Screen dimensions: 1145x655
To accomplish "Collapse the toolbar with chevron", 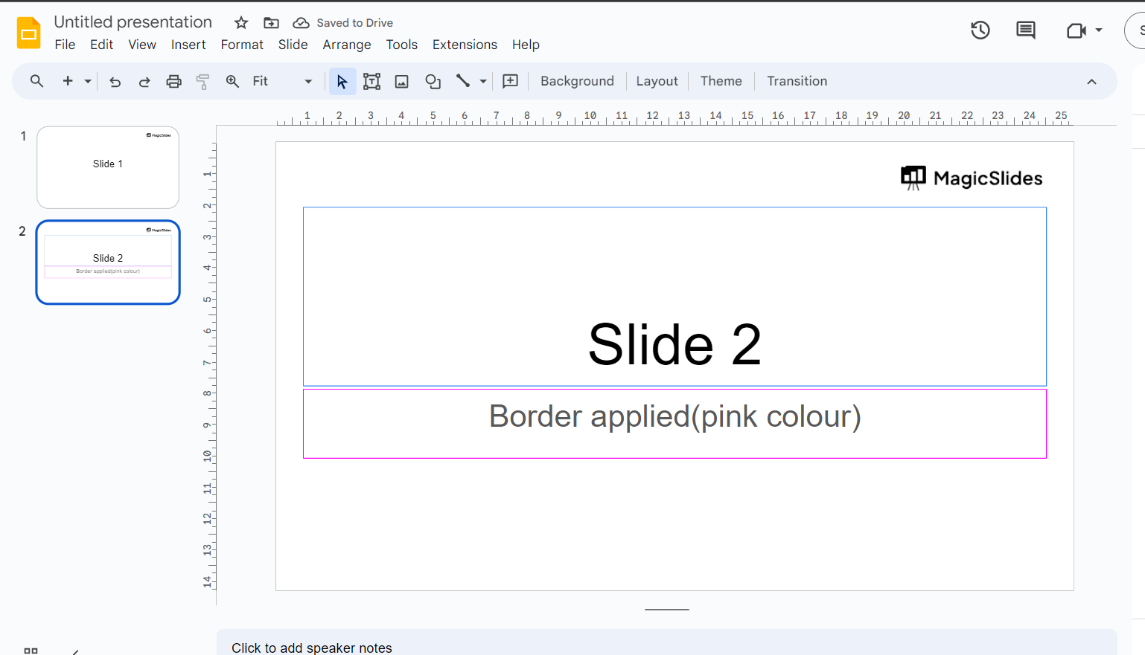I will pyautogui.click(x=1091, y=82).
